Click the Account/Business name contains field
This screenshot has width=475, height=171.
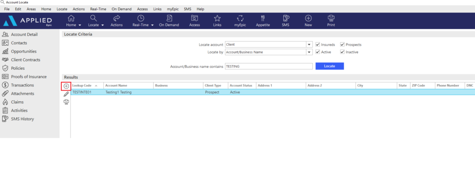tap(269, 67)
